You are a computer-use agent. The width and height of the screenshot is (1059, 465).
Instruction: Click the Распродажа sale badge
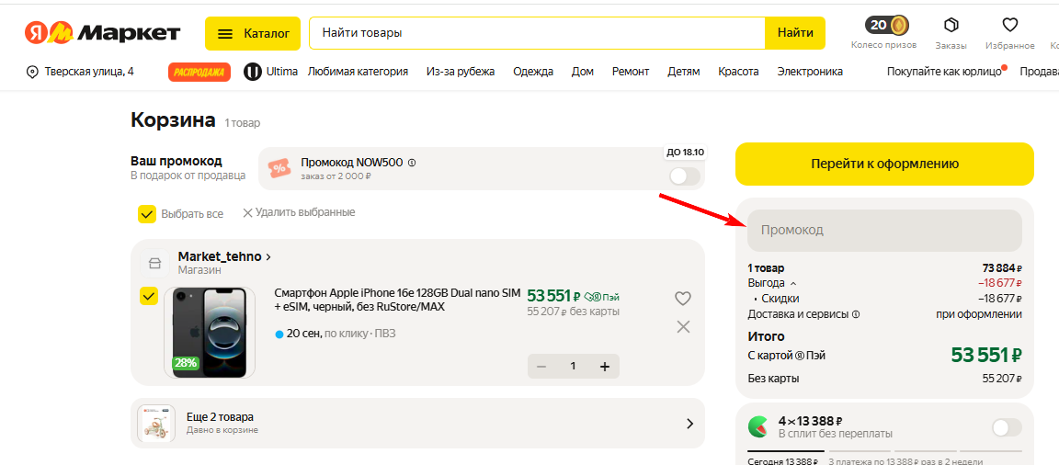pyautogui.click(x=199, y=72)
